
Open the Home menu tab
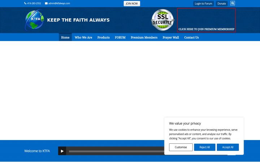(65, 37)
